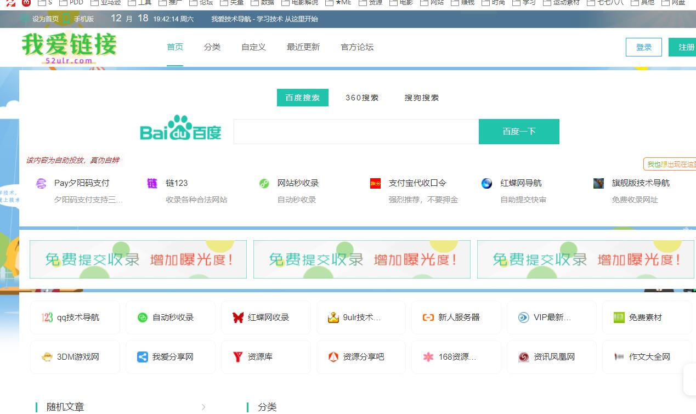
Task: Click the Pay夕阳码支付 purple icon
Action: point(41,183)
